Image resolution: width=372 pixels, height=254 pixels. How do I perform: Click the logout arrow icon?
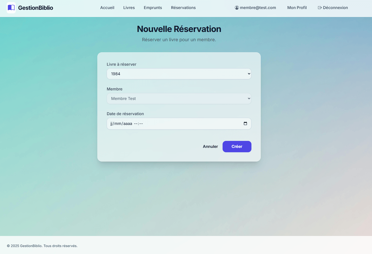click(320, 8)
